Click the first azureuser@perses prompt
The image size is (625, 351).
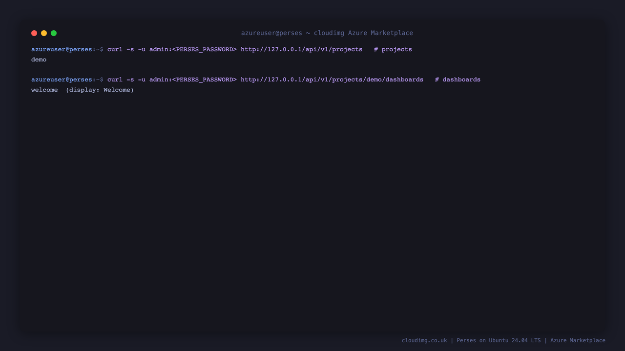pos(62,49)
